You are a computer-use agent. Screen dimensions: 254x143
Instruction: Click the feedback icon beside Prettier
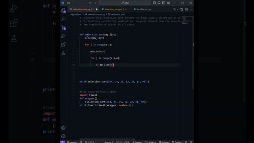pyautogui.click(x=186, y=142)
